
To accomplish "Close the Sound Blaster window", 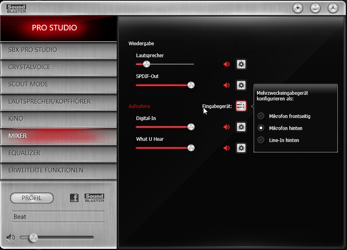I will [x=333, y=8].
